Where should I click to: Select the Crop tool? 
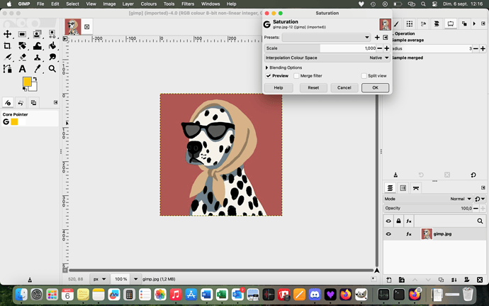[7, 46]
